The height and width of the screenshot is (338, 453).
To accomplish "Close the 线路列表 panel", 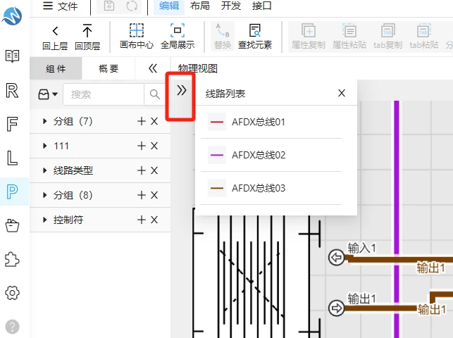I will point(342,93).
